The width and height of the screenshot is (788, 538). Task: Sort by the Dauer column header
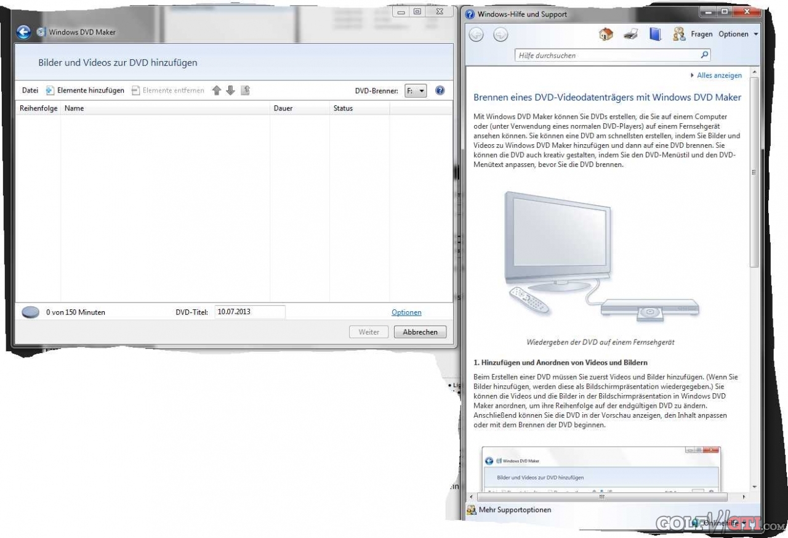300,108
